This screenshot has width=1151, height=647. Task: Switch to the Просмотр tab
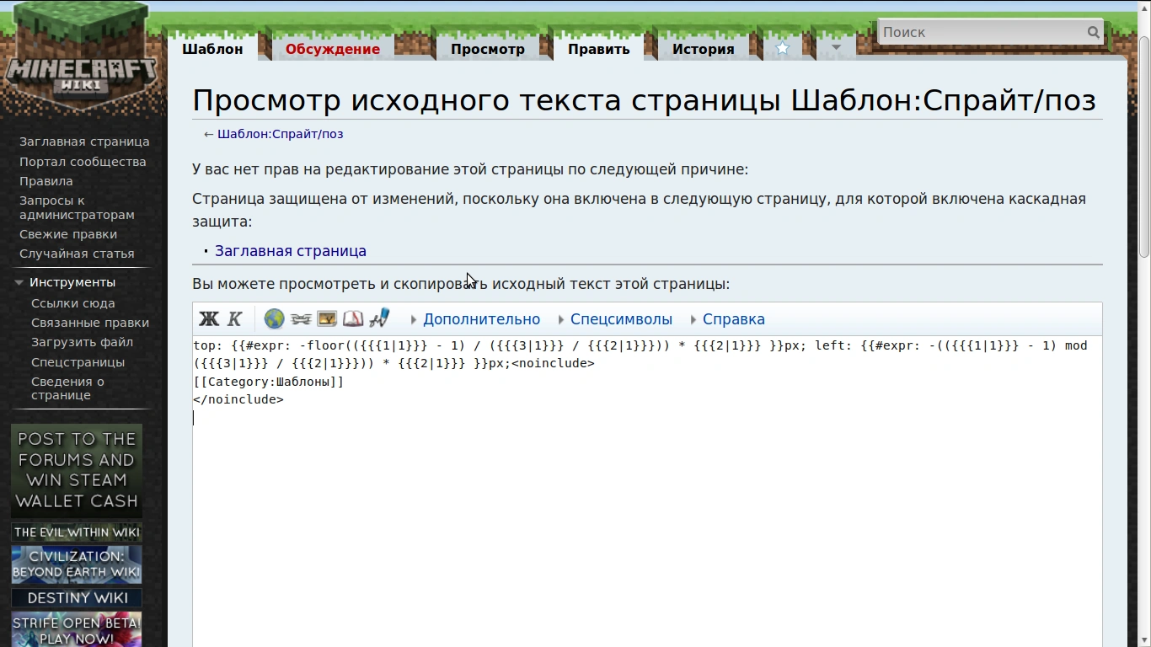click(488, 49)
